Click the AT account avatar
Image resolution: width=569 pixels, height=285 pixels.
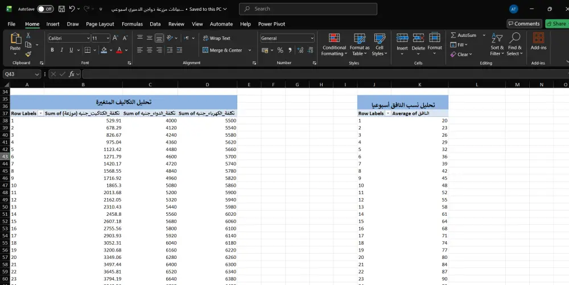click(x=513, y=9)
